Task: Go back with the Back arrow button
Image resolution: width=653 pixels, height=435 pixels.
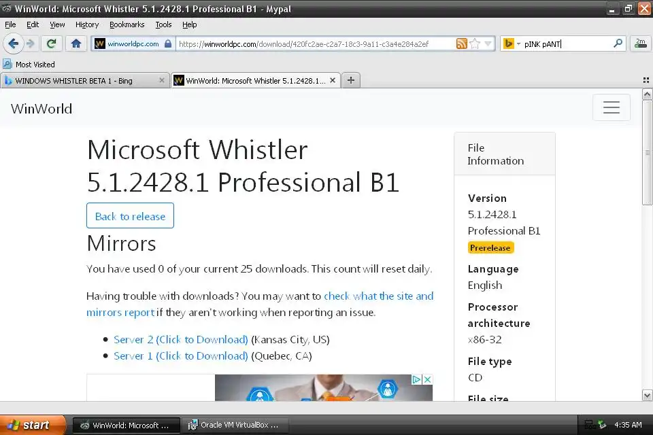Action: (x=14, y=43)
